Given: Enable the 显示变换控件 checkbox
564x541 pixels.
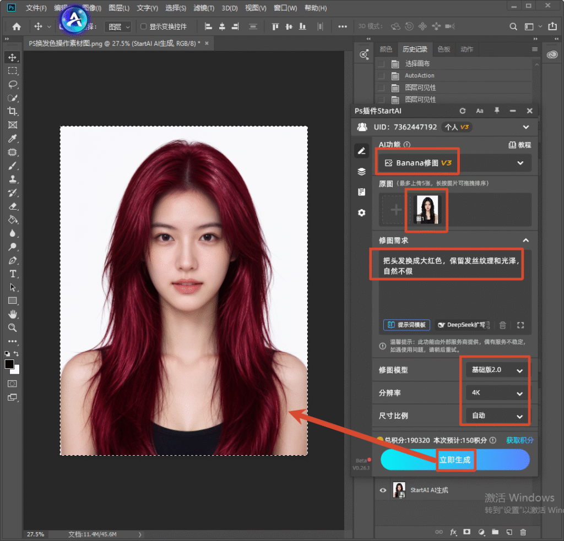Looking at the screenshot, I should point(144,26).
